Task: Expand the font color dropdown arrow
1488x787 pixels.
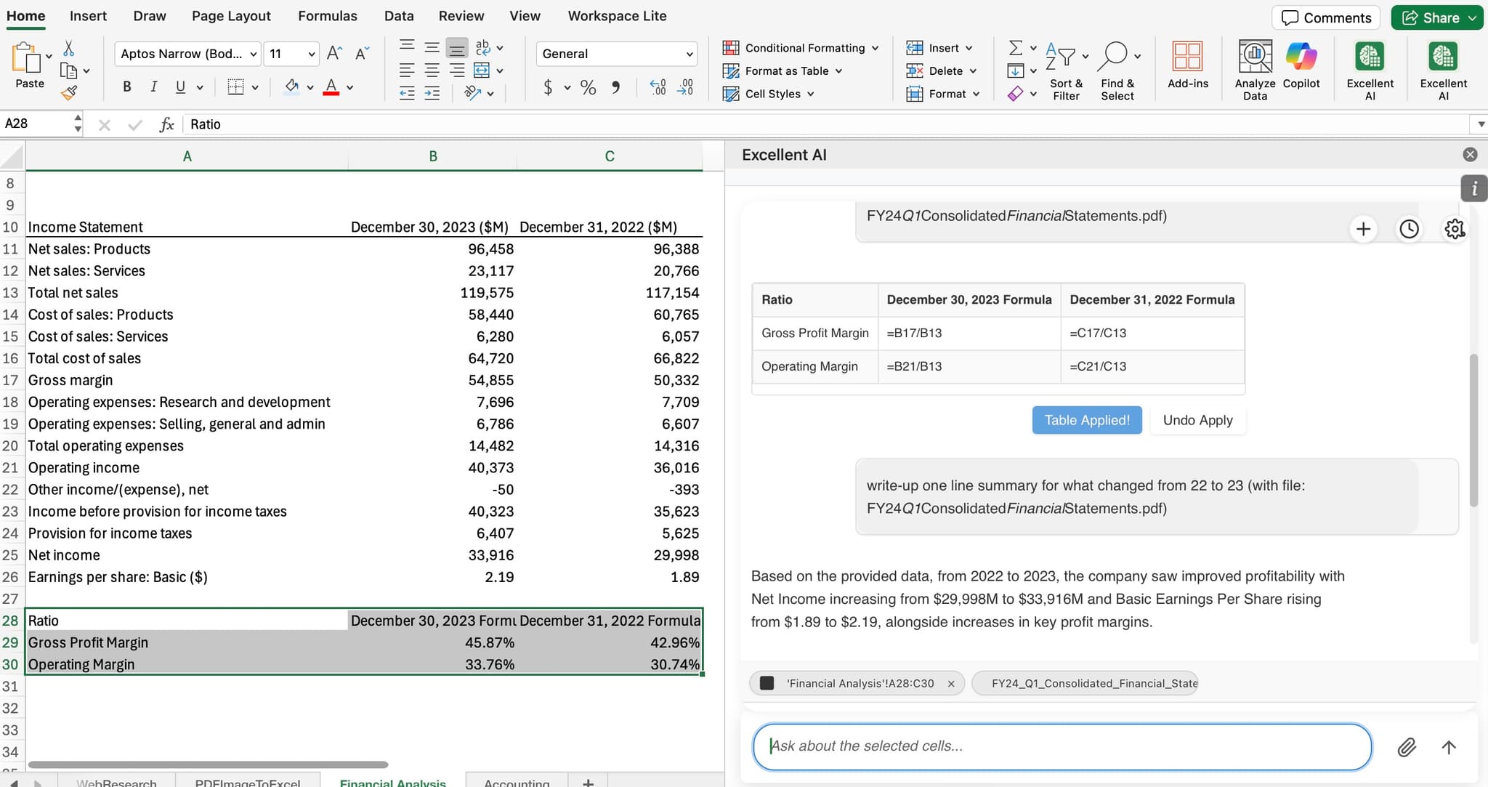Action: coord(349,86)
